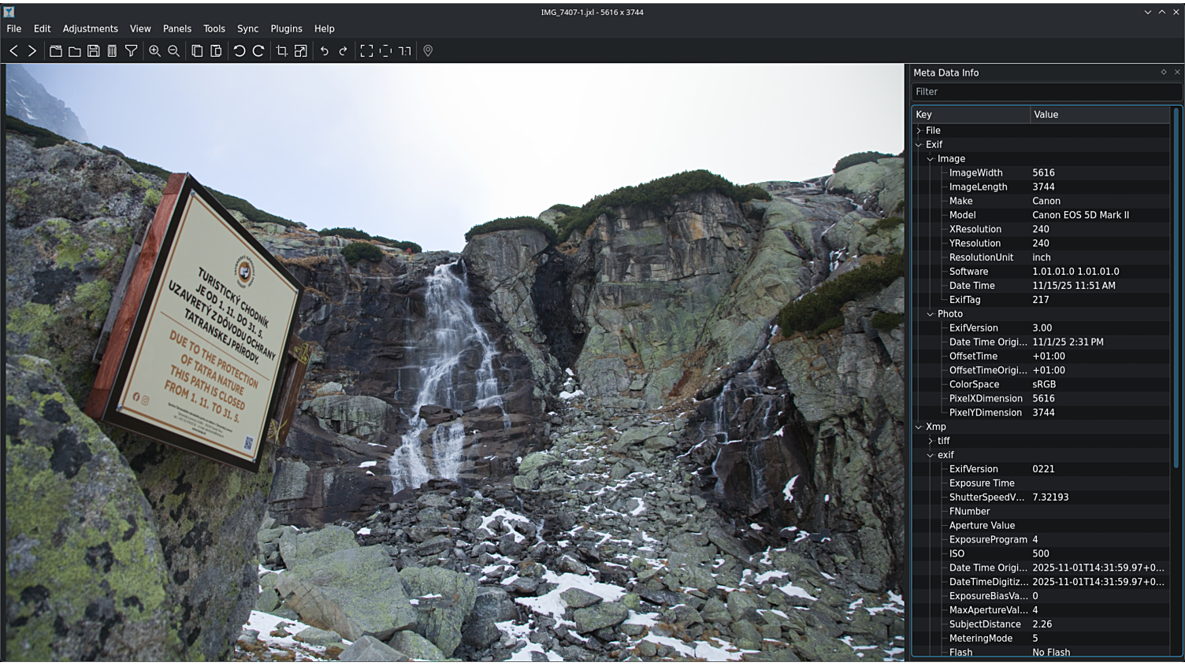
Task: Expand the tiff node under Xmp
Action: [931, 441]
